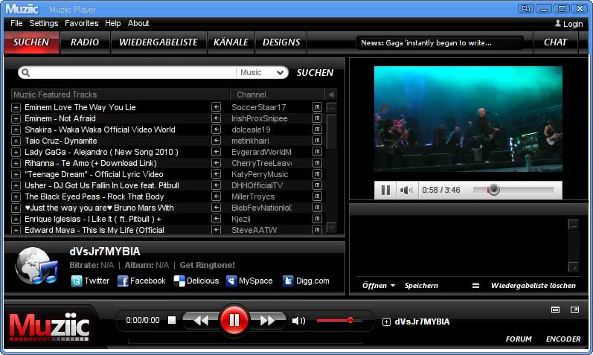The image size is (593, 355).
Task: Bookmark the track on Delicious
Action: (x=196, y=281)
